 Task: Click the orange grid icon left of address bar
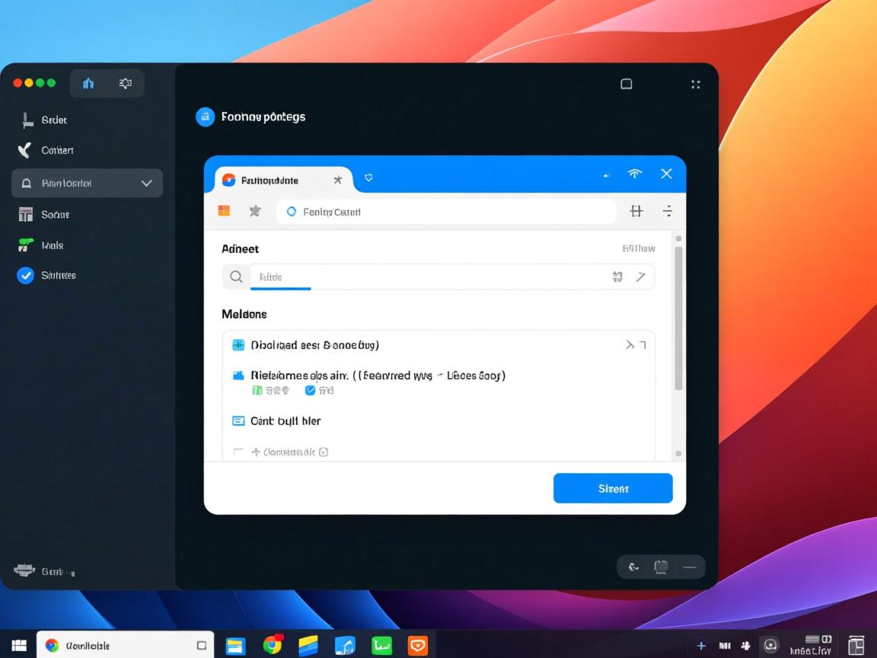224,211
